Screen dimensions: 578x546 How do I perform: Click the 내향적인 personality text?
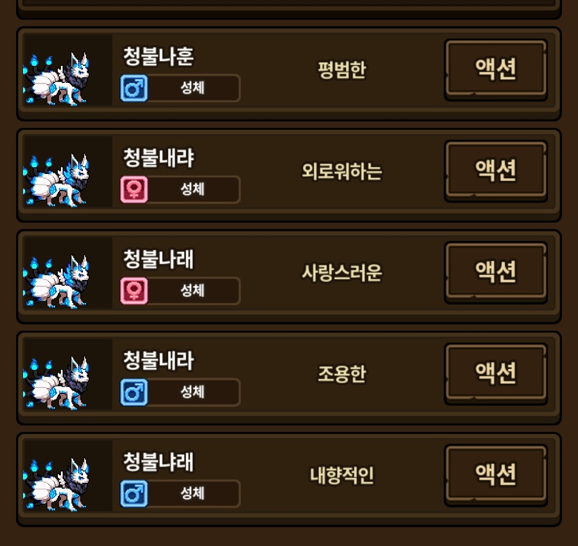(341, 475)
